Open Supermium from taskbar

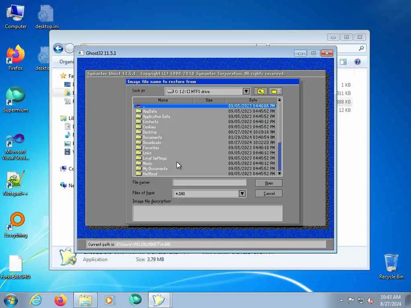(x=135, y=300)
